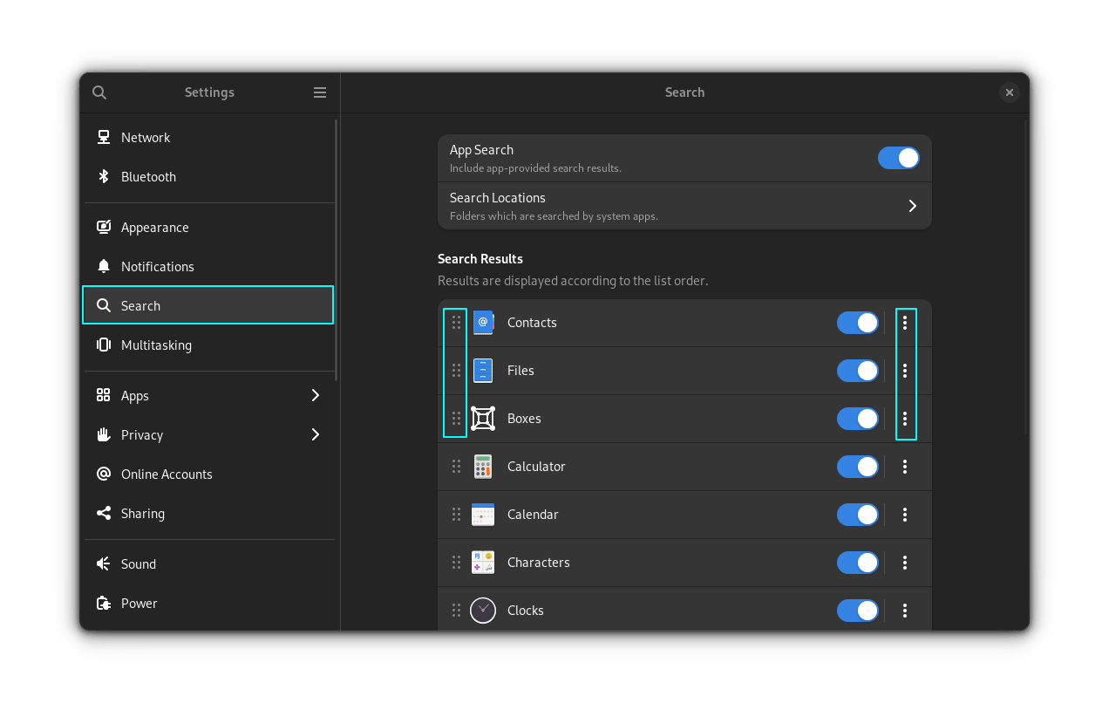Expand the Apps section arrow

[316, 396]
